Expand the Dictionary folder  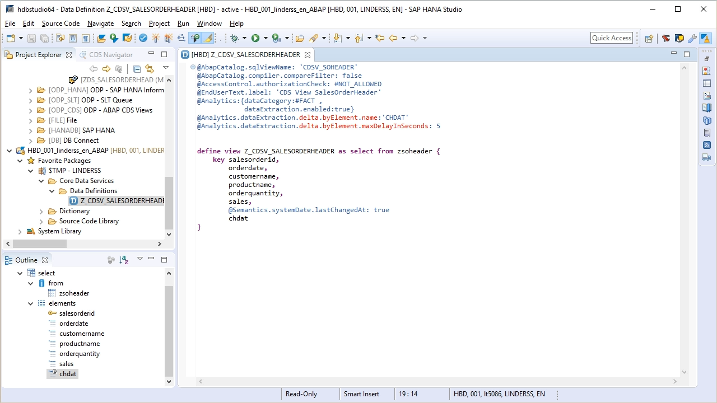coord(41,211)
